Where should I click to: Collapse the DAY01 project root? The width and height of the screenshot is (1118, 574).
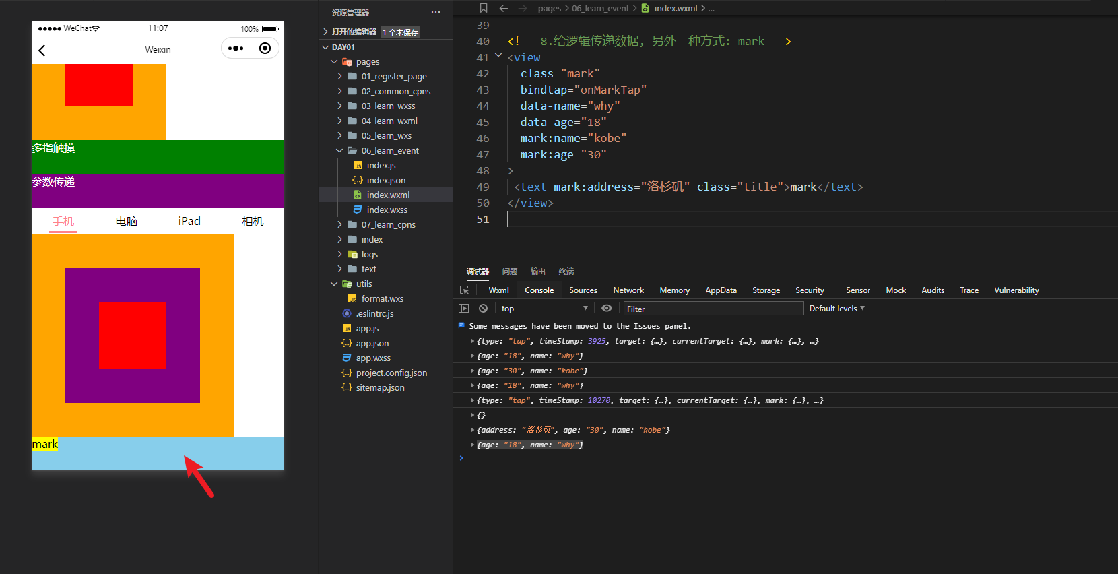tap(325, 47)
